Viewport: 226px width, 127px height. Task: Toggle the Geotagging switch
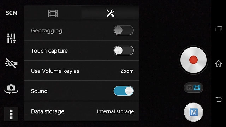(x=124, y=30)
